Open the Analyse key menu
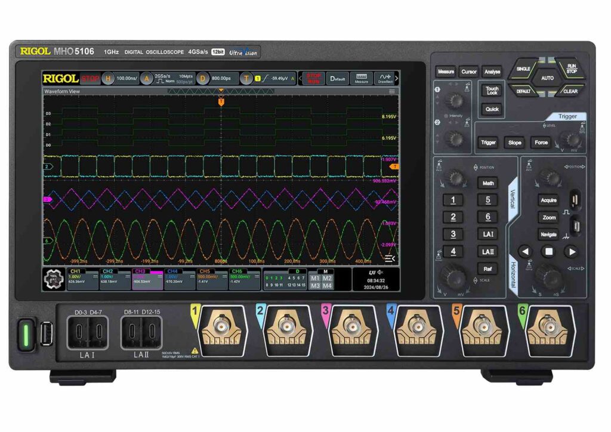This screenshot has width=611, height=432. (x=492, y=72)
